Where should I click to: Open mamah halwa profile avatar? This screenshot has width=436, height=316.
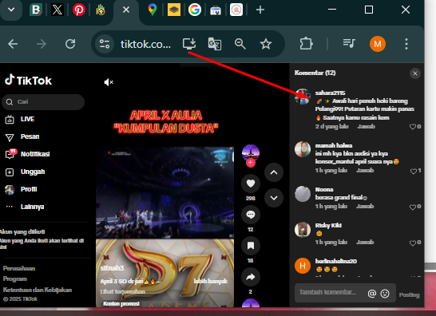coord(303,149)
